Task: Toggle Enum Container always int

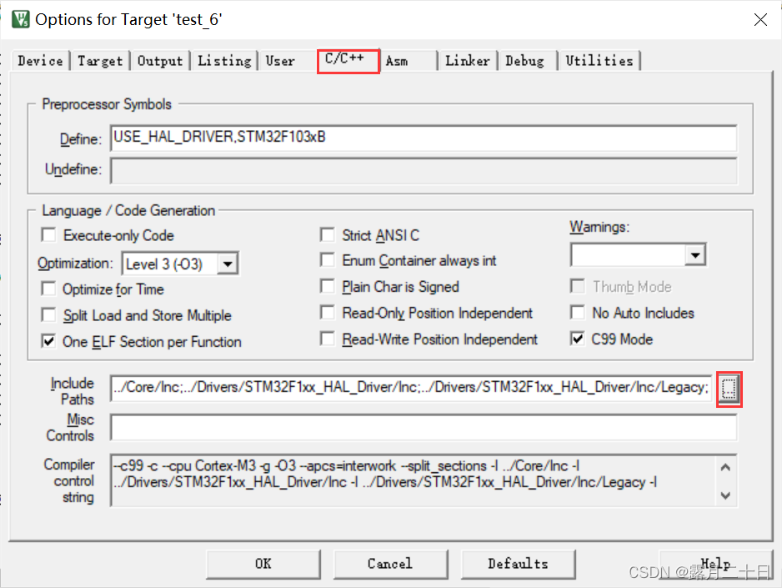Action: [x=327, y=260]
